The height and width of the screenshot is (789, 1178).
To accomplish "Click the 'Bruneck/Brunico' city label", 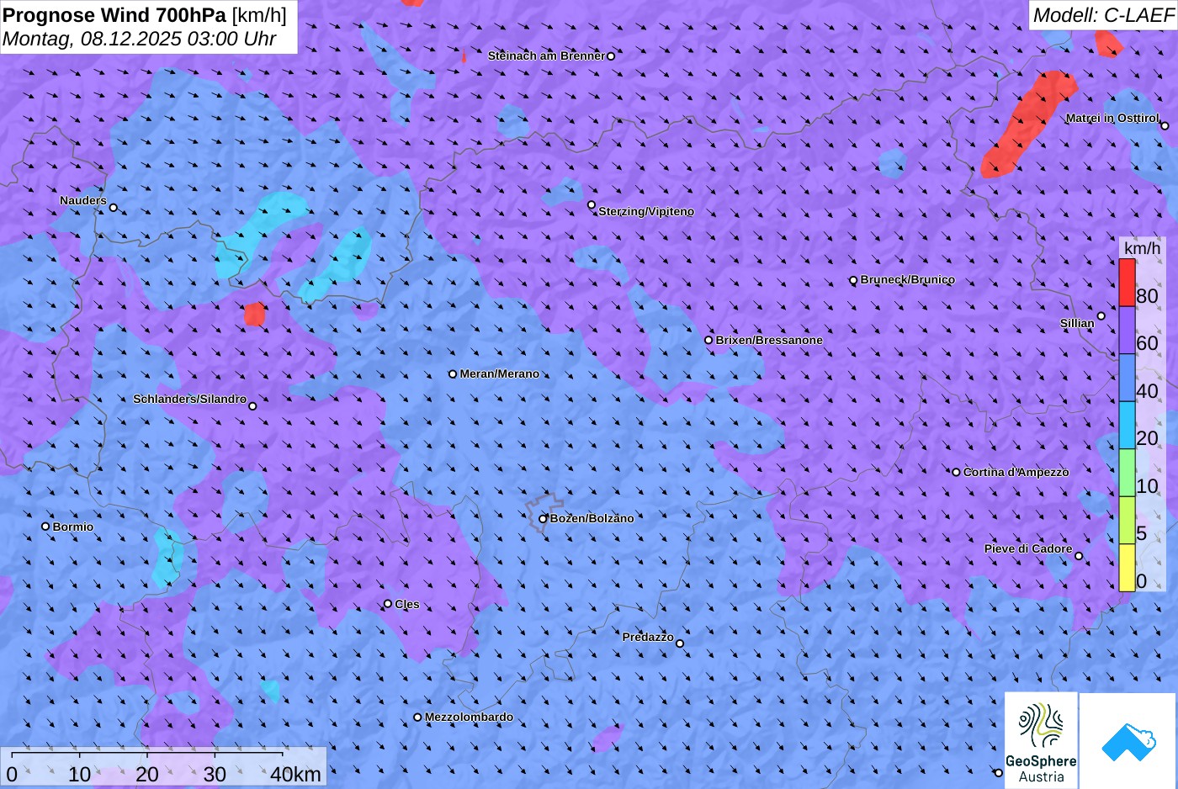I will pyautogui.click(x=908, y=280).
